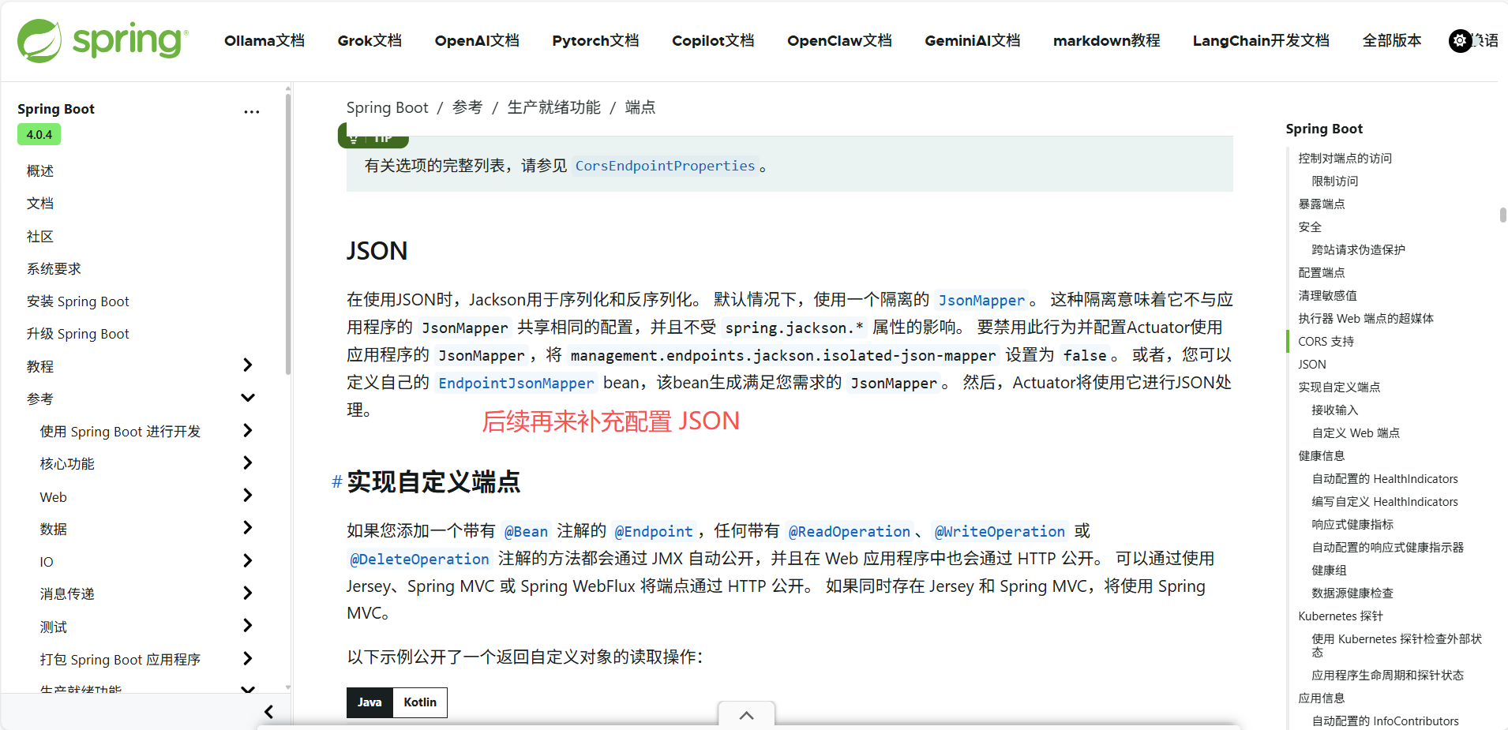Open the EndpointJsonMapper link
Screen dimensions: 1508x730
[516, 384]
